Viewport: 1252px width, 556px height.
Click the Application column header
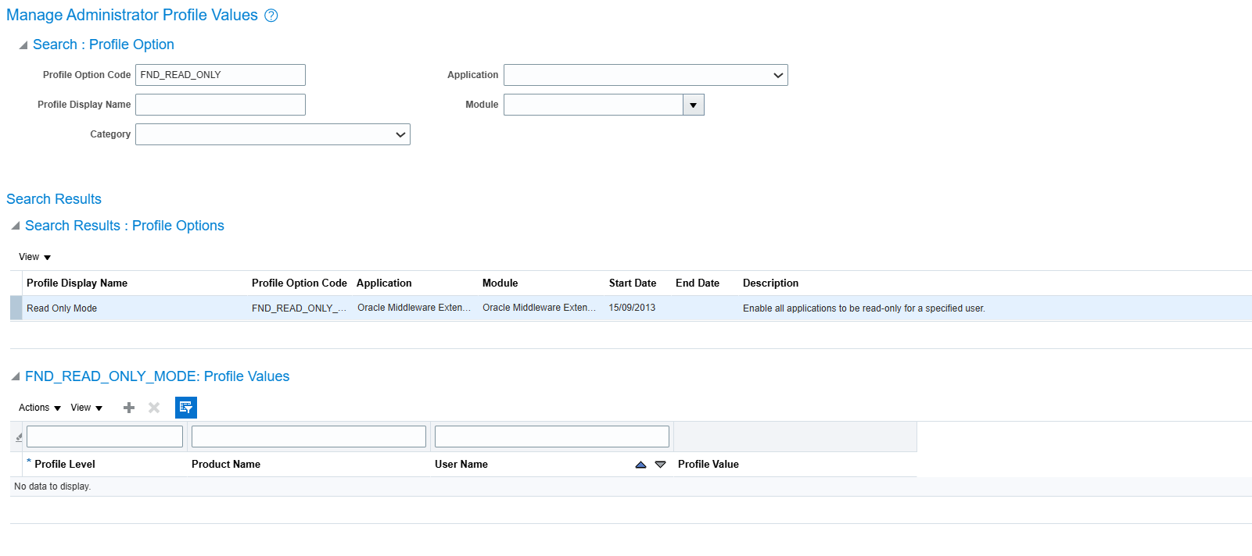tap(384, 283)
